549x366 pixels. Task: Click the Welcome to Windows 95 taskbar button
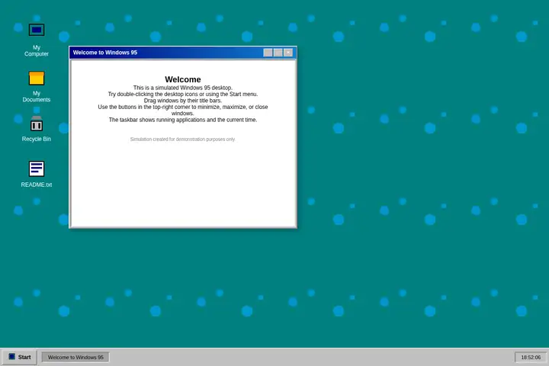click(75, 358)
